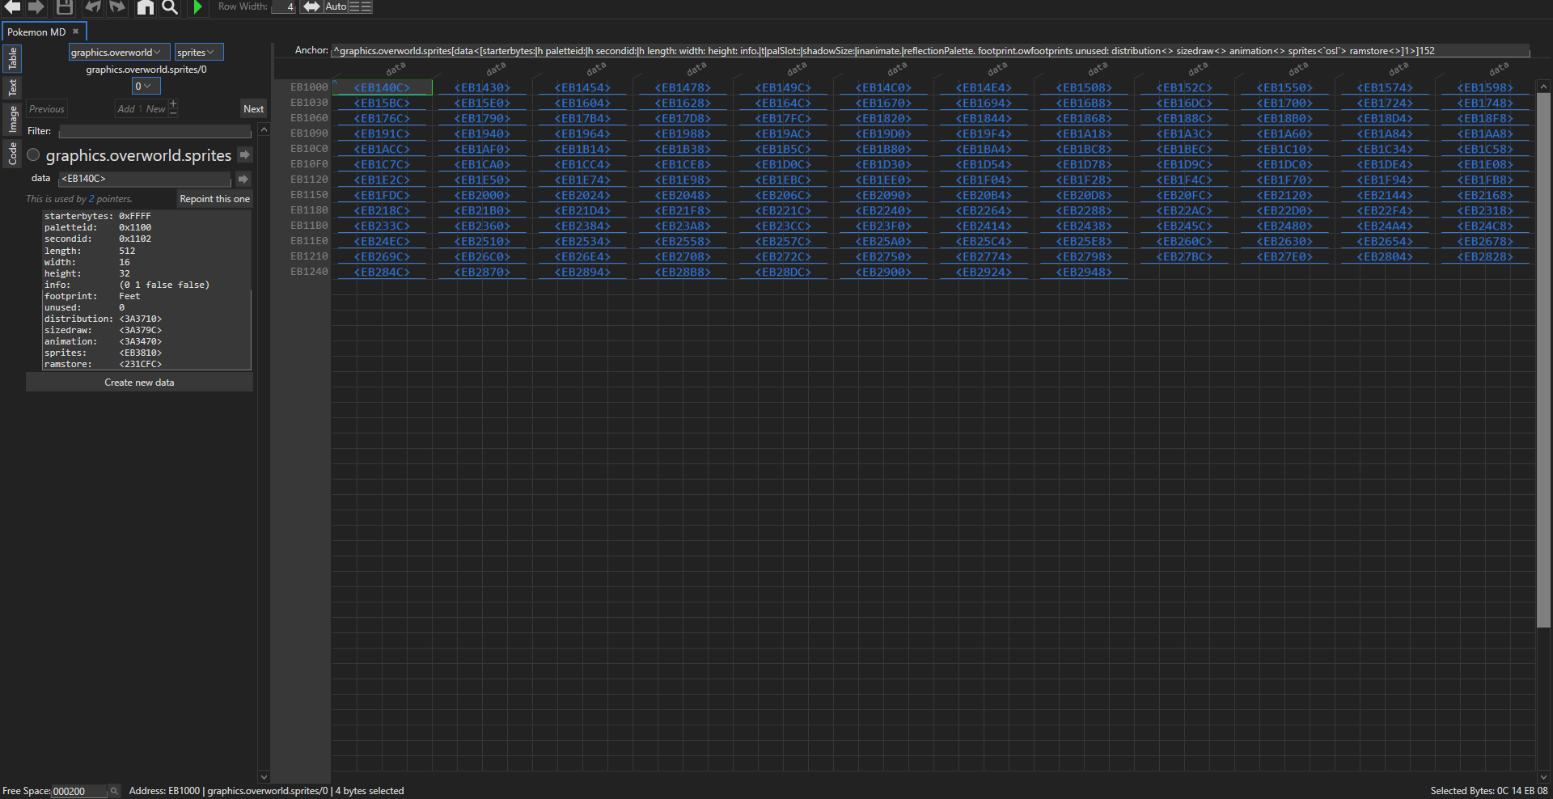Image resolution: width=1553 pixels, height=799 pixels.
Task: Click the save disk icon
Action: coord(65,7)
